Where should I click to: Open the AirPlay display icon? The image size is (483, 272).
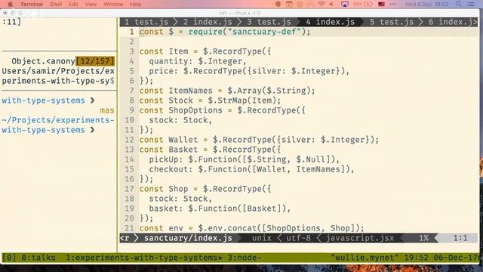345,5
